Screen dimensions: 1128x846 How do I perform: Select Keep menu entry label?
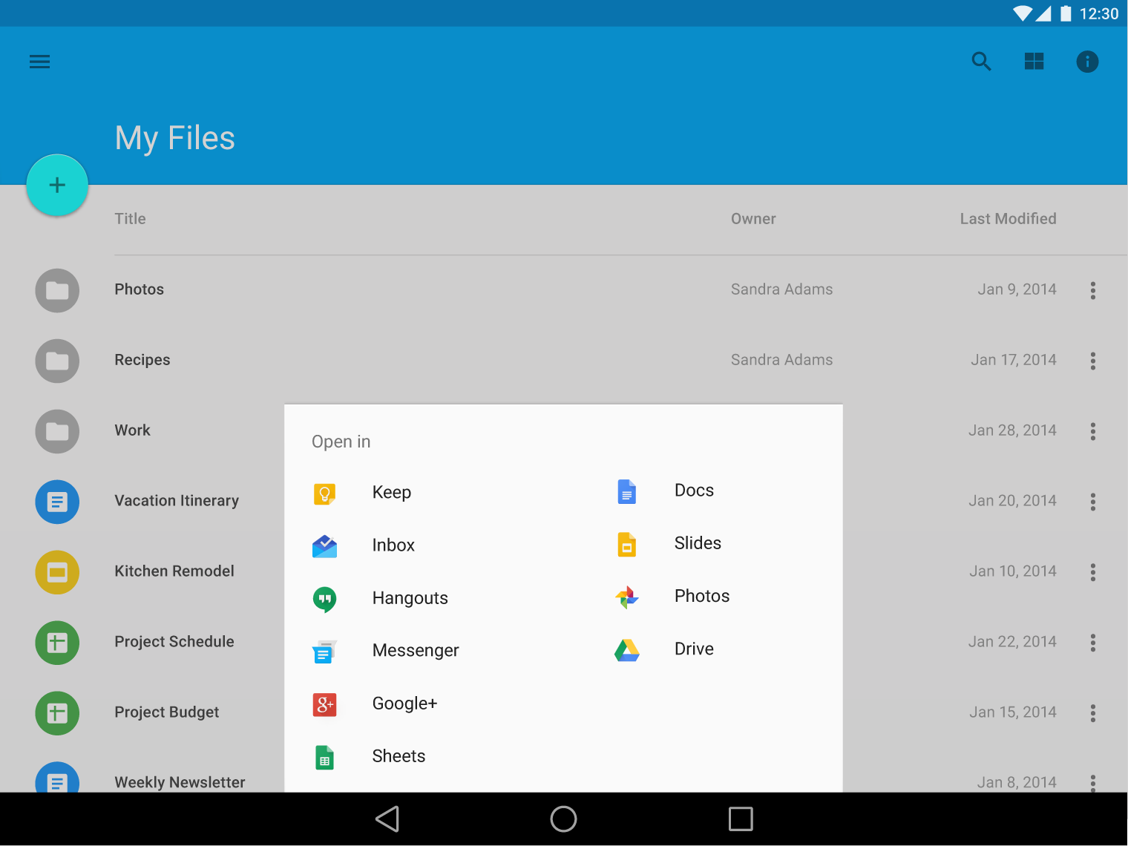point(392,493)
